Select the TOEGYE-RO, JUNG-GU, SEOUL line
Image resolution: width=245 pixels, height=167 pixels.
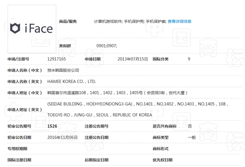coord(100,115)
